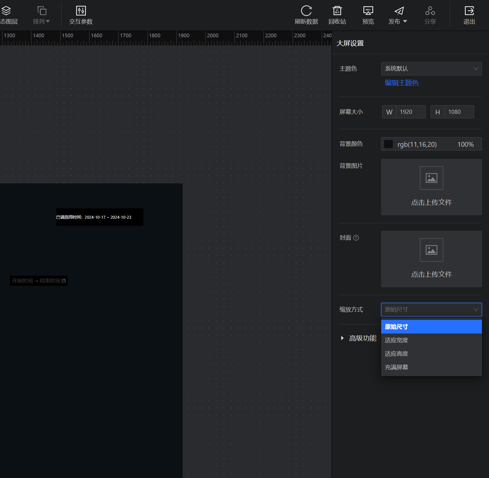
Task: Click the screen width input field
Action: (x=410, y=112)
